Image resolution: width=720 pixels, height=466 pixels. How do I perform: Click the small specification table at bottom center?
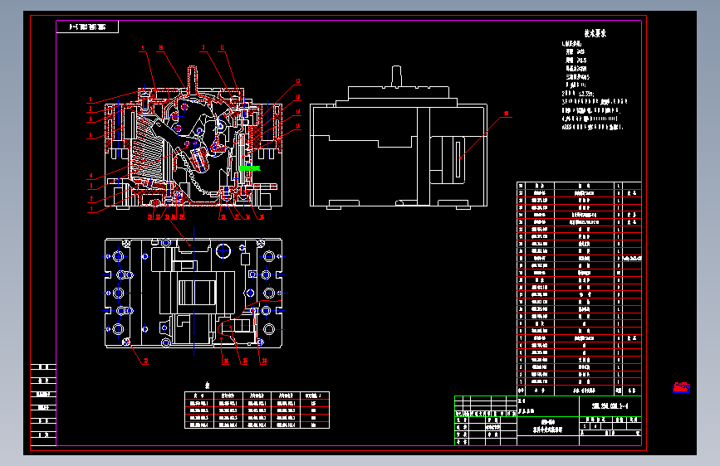[x=257, y=410]
